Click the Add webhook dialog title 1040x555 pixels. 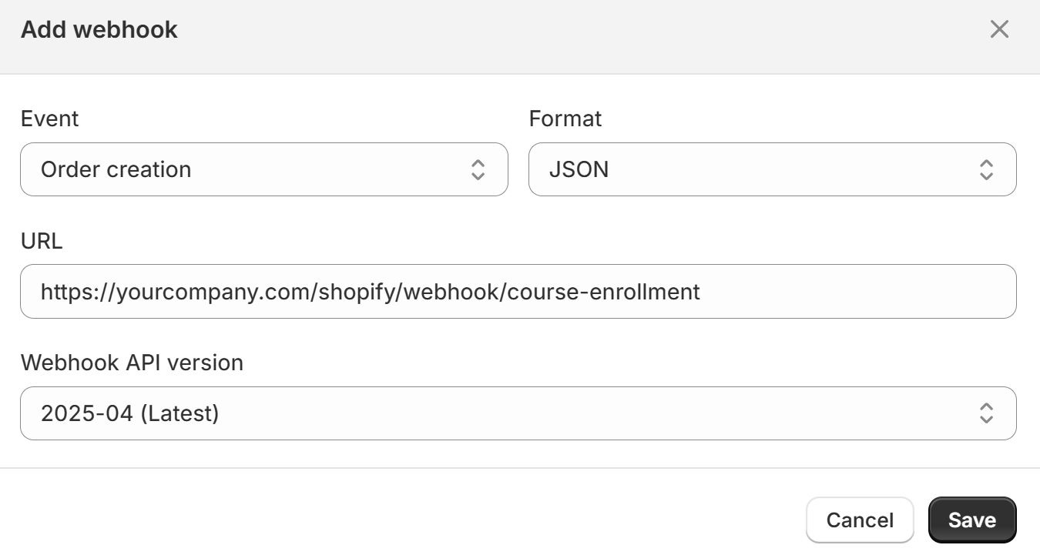click(x=99, y=30)
